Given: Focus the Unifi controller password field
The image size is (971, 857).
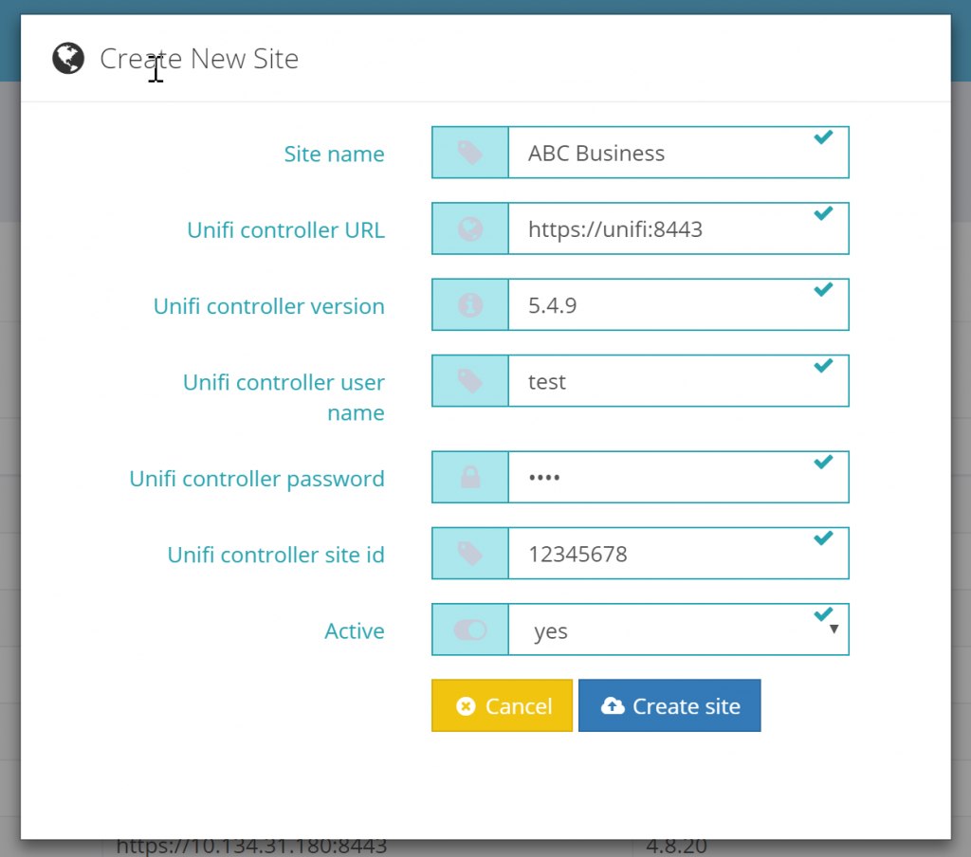Looking at the screenshot, I should (678, 477).
